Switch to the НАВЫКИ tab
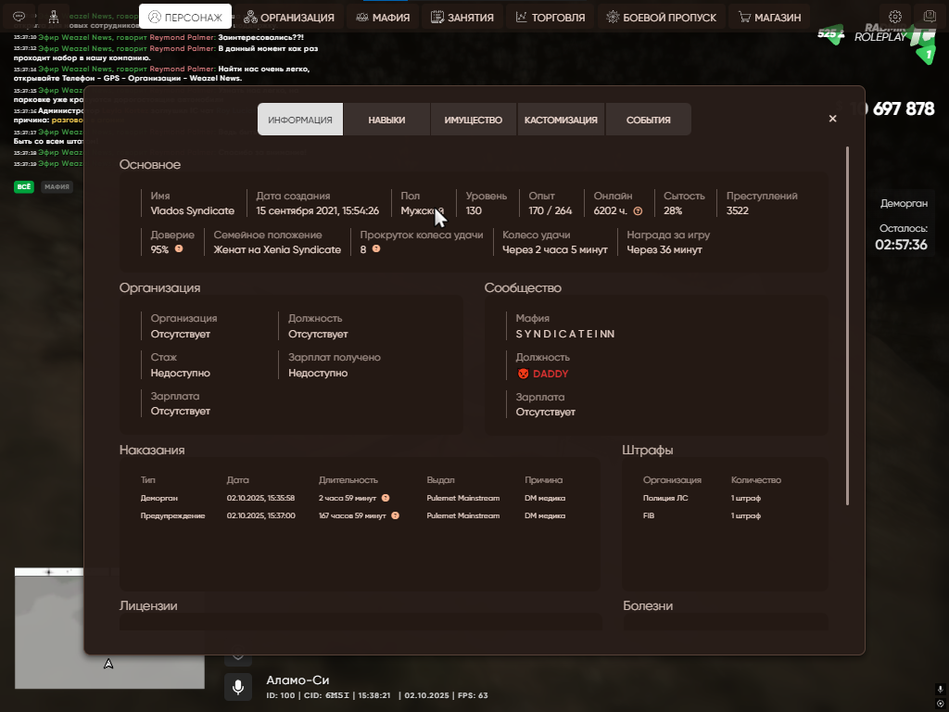 pos(386,120)
